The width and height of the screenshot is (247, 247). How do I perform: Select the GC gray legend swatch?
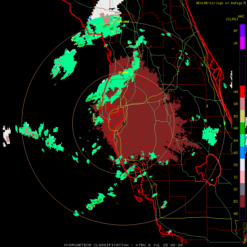(x=242, y=189)
